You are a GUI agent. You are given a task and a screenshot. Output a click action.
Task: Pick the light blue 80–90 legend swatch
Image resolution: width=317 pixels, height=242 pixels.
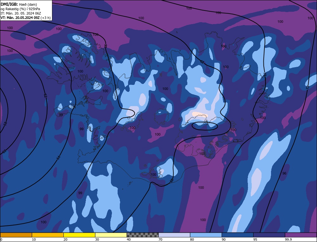click(206, 235)
